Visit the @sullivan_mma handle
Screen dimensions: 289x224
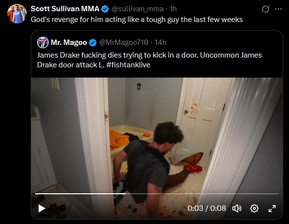pyautogui.click(x=137, y=9)
